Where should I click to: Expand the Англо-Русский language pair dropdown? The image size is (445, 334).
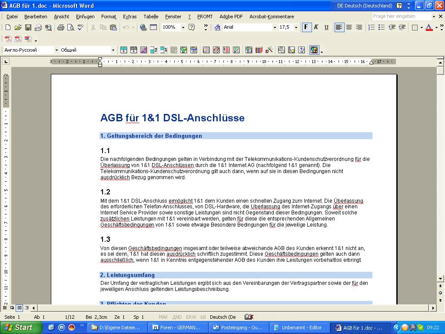tap(56, 50)
